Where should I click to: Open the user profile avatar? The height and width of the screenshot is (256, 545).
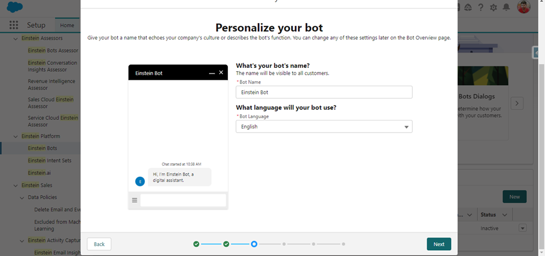pyautogui.click(x=524, y=7)
